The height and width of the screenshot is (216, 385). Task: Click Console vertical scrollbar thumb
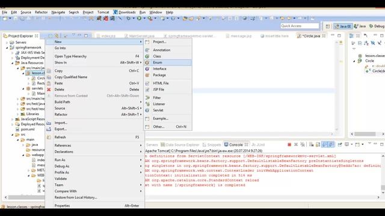[x=383, y=188]
